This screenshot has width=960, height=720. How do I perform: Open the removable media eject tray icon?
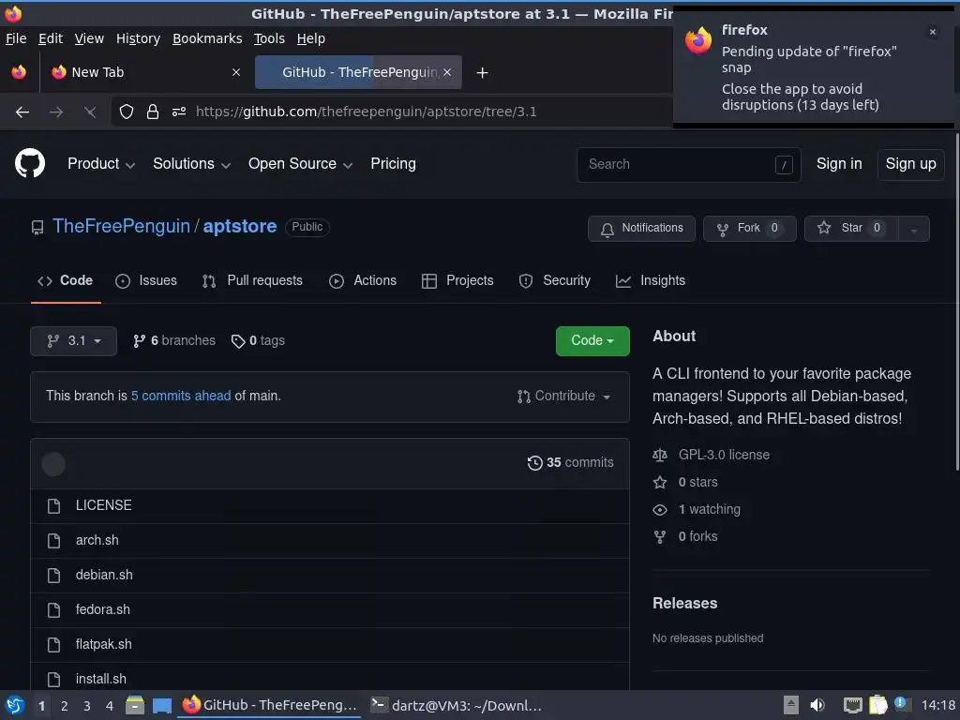coord(790,705)
